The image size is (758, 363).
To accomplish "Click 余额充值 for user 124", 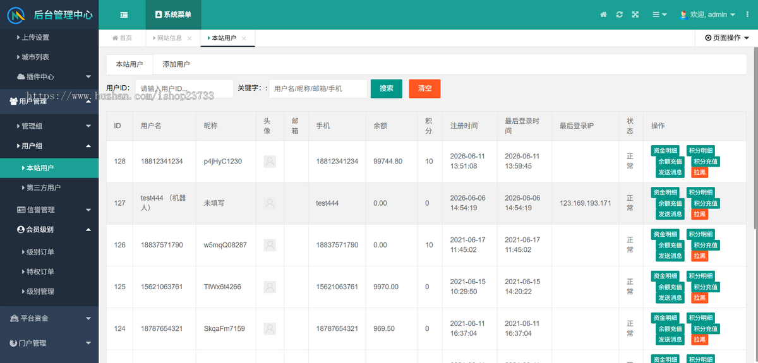I will (670, 328).
